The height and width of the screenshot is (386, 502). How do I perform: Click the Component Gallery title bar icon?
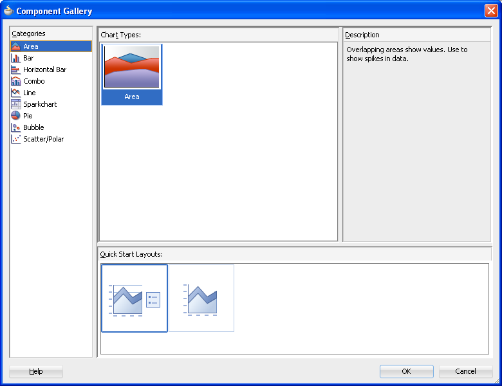point(8,11)
